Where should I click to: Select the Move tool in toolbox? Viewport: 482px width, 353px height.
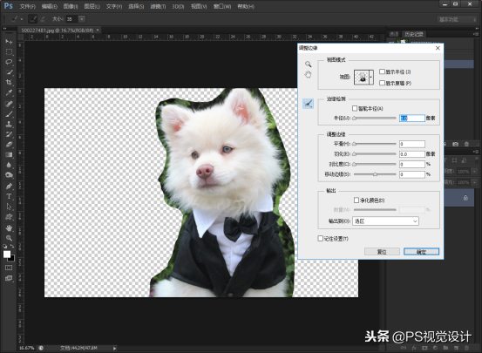[9, 42]
